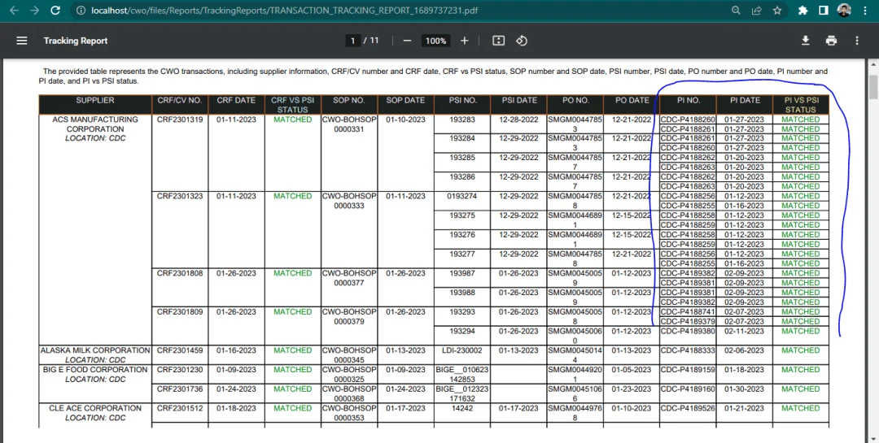Click the CRF VS PSI STATUS header
This screenshot has width=879, height=443.
tap(293, 105)
